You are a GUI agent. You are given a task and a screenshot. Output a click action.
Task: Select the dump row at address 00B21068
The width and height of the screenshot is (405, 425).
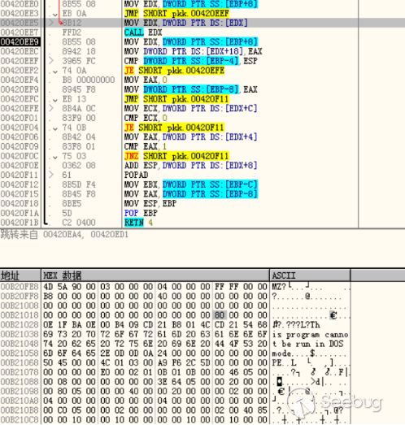pyautogui.click(x=175, y=362)
